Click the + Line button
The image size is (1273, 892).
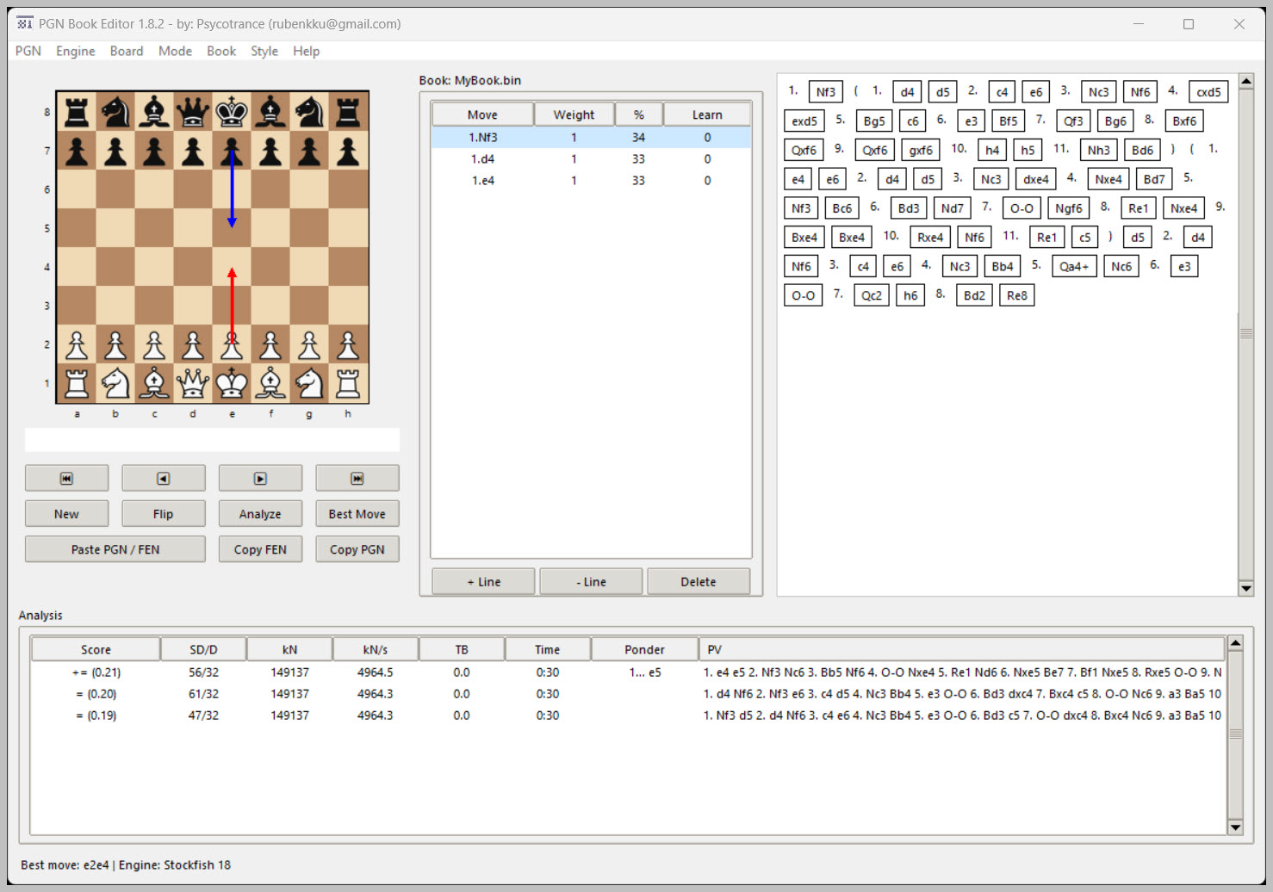click(x=483, y=582)
